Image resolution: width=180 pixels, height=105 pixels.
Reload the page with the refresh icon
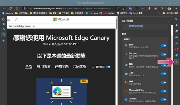(x=10, y=8)
